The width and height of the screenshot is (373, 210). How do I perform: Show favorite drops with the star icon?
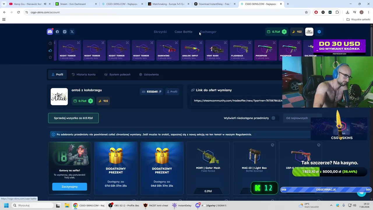[x=50, y=57]
